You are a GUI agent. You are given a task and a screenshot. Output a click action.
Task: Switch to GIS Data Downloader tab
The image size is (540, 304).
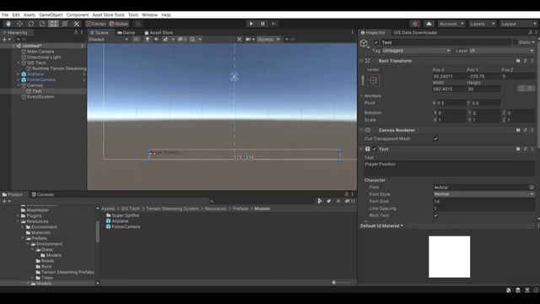click(x=415, y=32)
